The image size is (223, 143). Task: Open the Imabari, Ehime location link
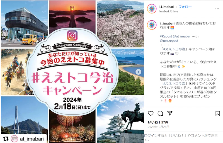click(169, 11)
